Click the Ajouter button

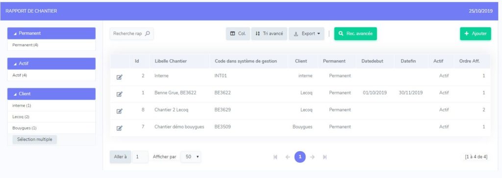[476, 34]
